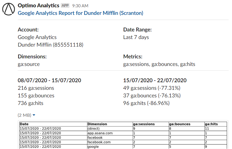Select the (2 MB) file size label
This screenshot has height=149, width=232.
(24, 115)
